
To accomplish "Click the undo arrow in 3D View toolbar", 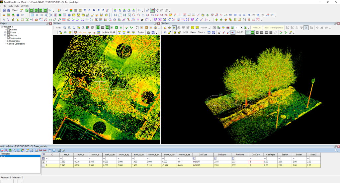I will pos(317,28).
